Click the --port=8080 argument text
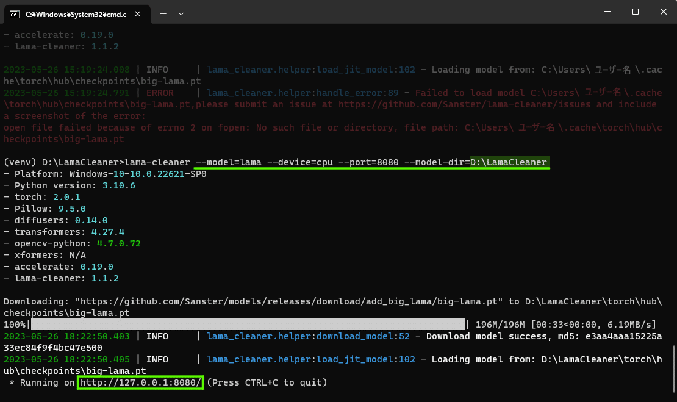677x402 pixels. 368,162
